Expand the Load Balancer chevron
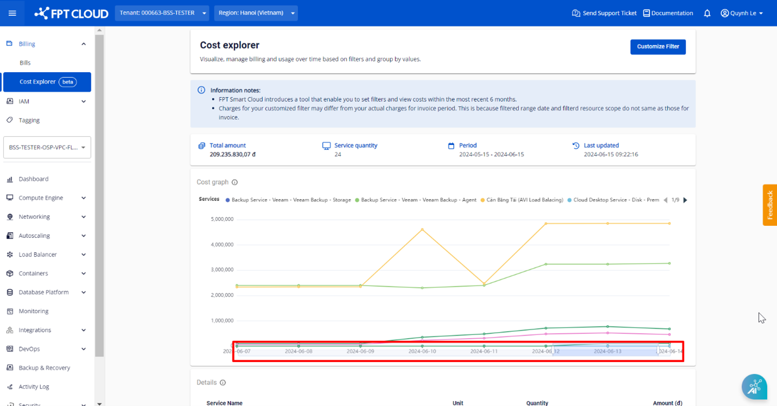Screen dimensions: 777x406 (84, 255)
